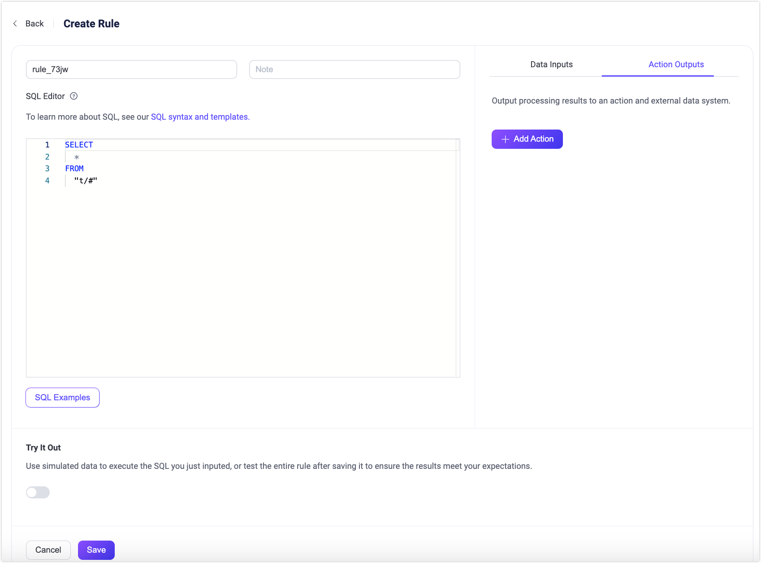The height and width of the screenshot is (563, 761).
Task: Open the SQL Editor help tooltip icon
Action: click(74, 96)
